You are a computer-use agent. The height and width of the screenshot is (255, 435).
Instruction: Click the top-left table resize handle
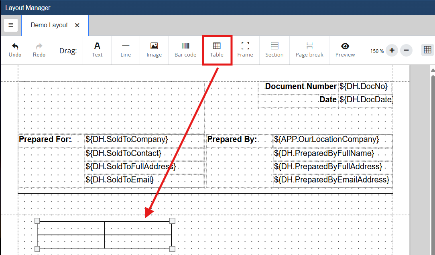tap(37, 221)
